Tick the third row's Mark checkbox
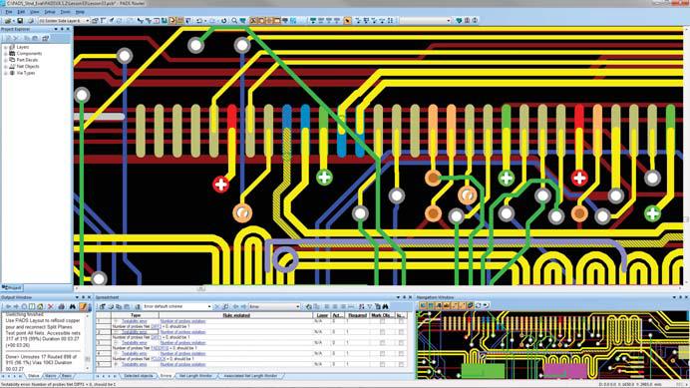Screen dimensions: 690x388 pyautogui.click(x=382, y=343)
